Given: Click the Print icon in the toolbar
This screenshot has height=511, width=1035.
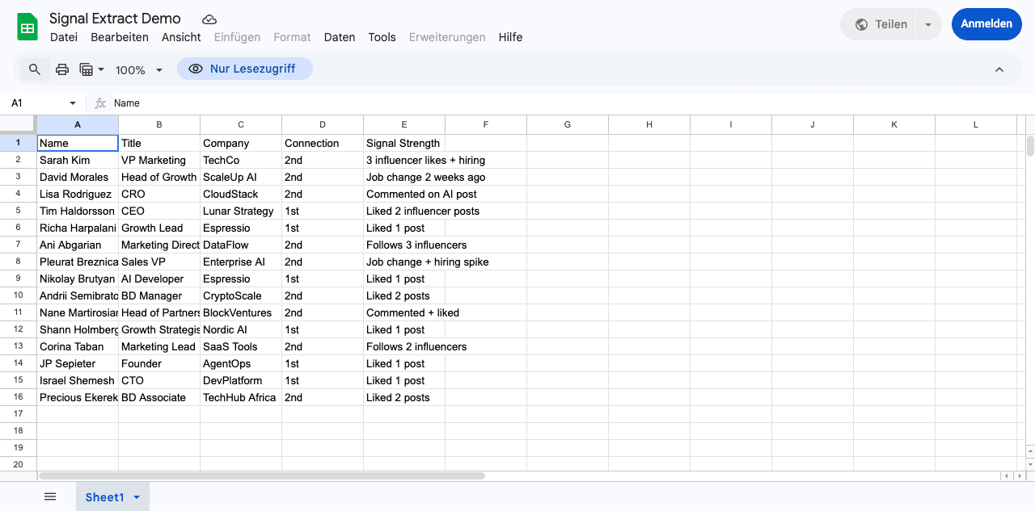Looking at the screenshot, I should tap(62, 69).
